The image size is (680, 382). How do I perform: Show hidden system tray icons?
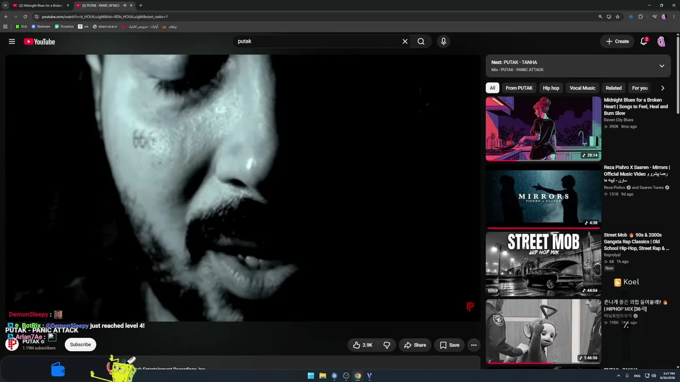[x=618, y=376]
